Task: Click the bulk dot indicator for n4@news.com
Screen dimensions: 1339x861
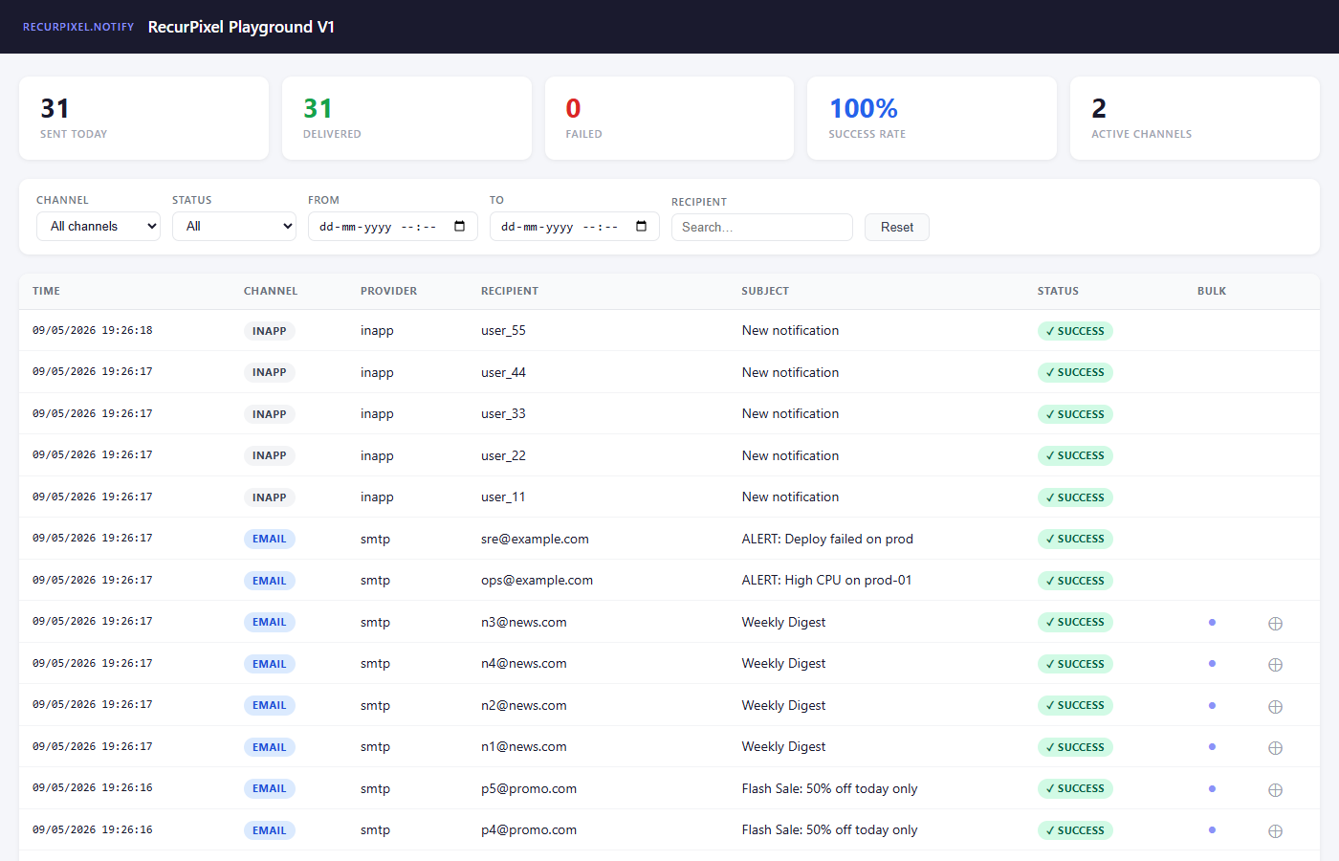Action: (1212, 664)
